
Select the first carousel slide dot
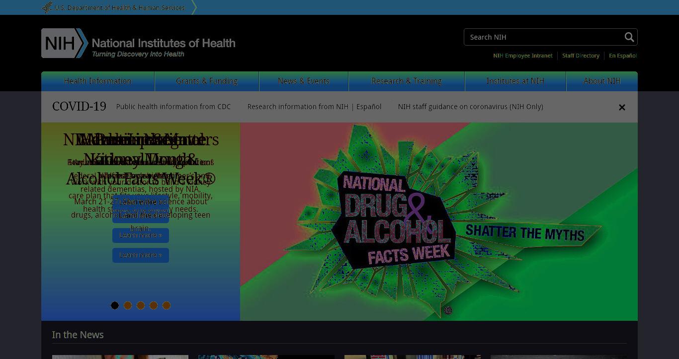[115, 305]
